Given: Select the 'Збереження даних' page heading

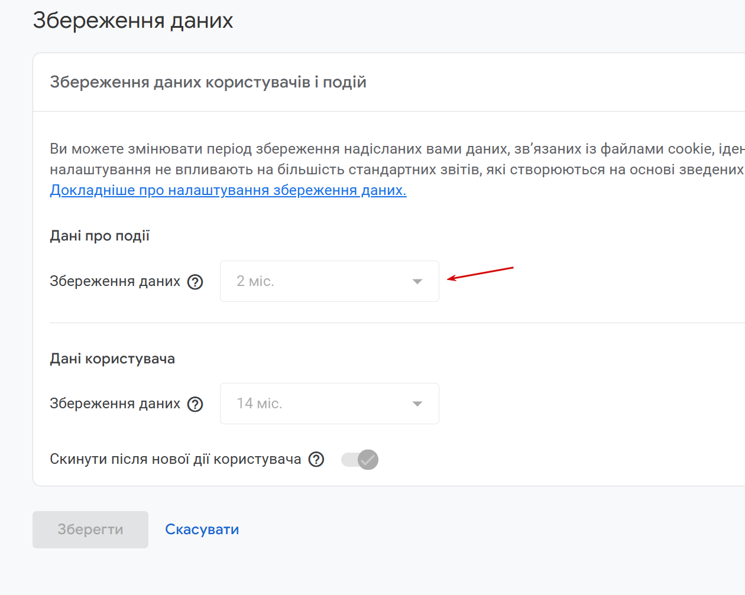Looking at the screenshot, I should click(x=133, y=21).
